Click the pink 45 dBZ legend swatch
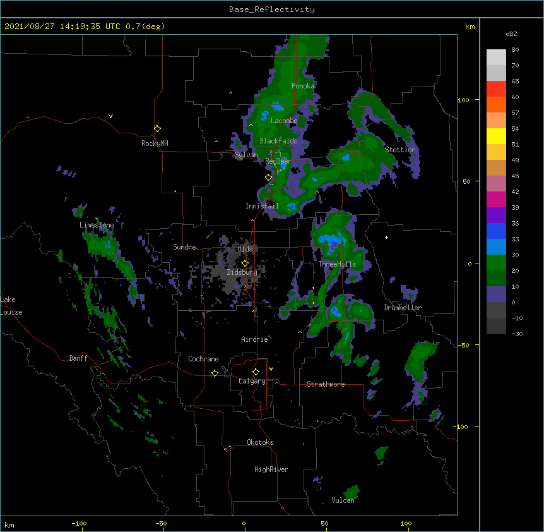The image size is (544, 532). pos(496,184)
